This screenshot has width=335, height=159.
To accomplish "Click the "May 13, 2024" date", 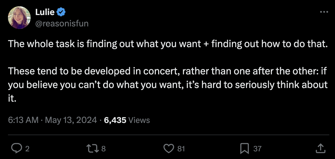I will click(x=71, y=120).
